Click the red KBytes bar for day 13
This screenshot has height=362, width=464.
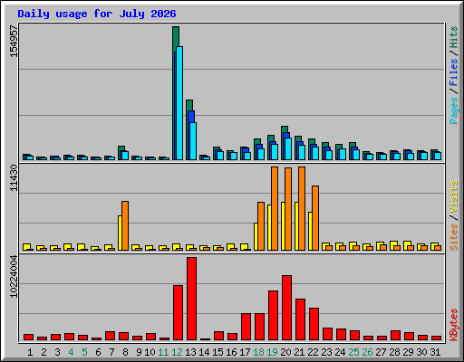click(x=191, y=299)
